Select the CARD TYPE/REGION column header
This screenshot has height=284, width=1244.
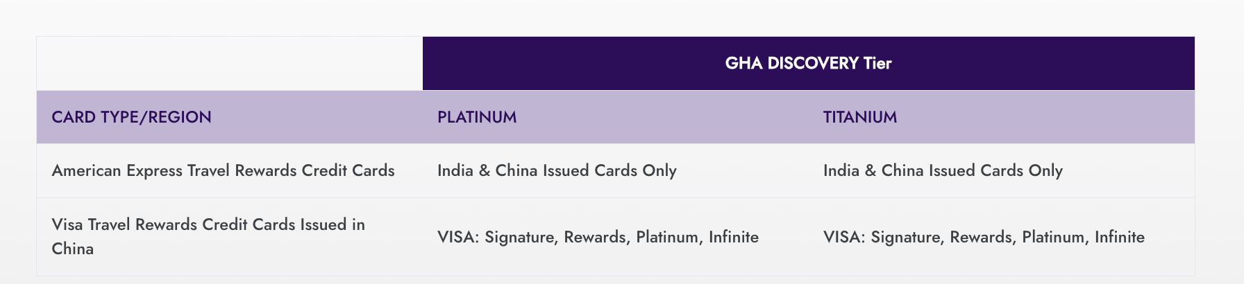[131, 117]
